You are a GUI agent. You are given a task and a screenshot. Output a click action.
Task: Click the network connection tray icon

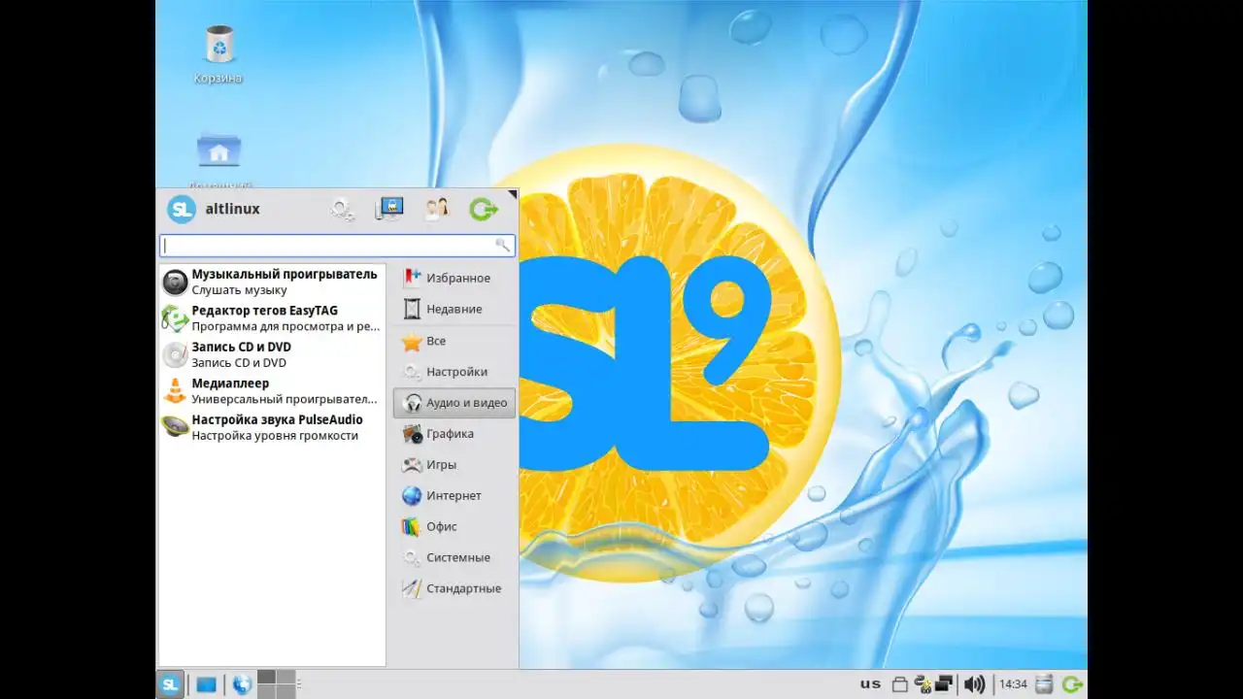pyautogui.click(x=943, y=684)
